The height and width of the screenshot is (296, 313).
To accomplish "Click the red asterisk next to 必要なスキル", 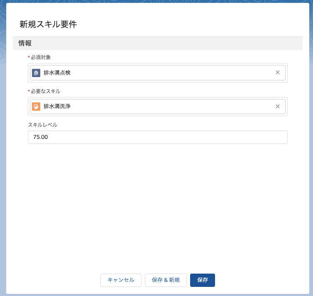I will [29, 91].
